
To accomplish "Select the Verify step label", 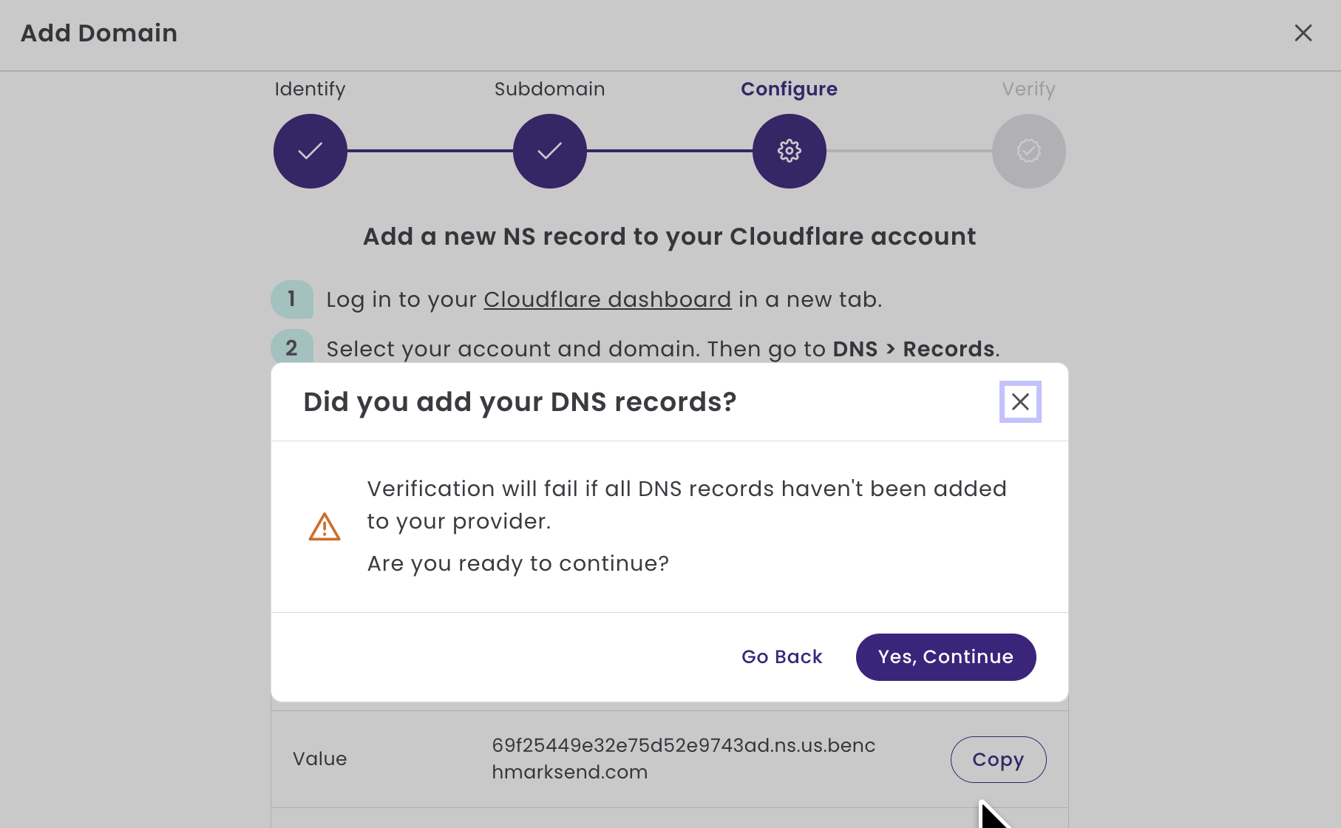I will [x=1028, y=89].
